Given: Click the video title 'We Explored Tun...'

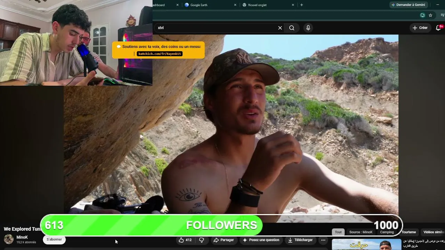Looking at the screenshot, I should pos(23,229).
